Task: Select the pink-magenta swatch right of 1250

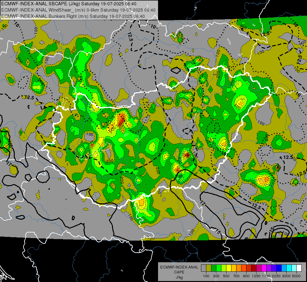Action: [x=259, y=268]
